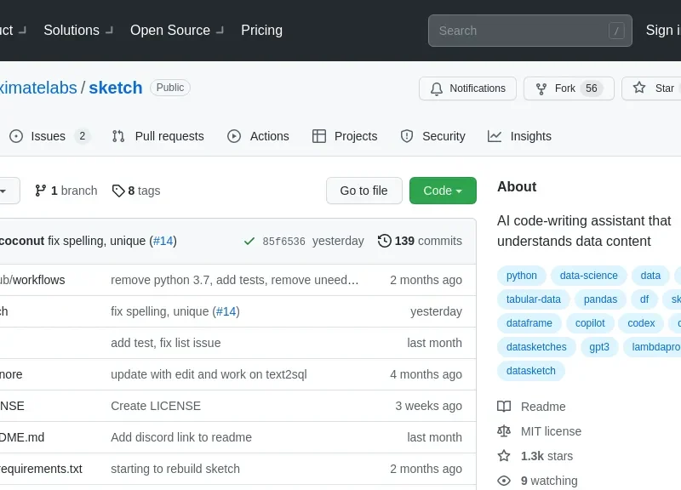Click the gpt3 topic tag
Screen dimensions: 681x490
point(599,347)
